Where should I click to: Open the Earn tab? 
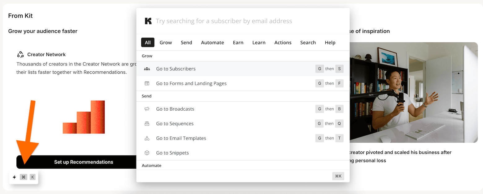[238, 43]
